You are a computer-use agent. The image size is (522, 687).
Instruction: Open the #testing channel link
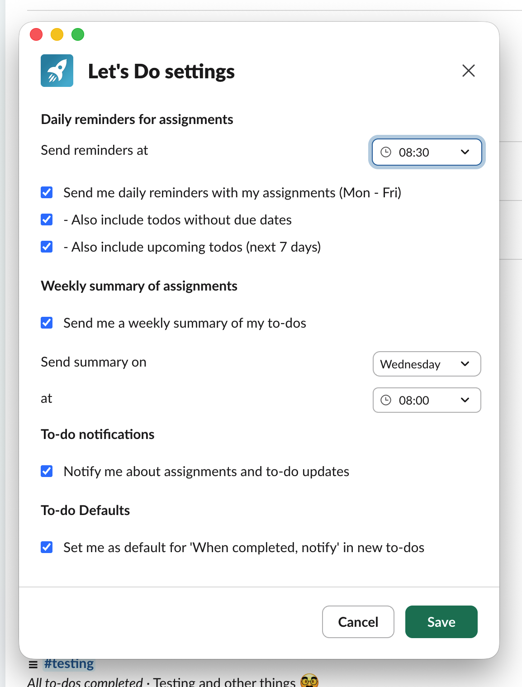69,663
